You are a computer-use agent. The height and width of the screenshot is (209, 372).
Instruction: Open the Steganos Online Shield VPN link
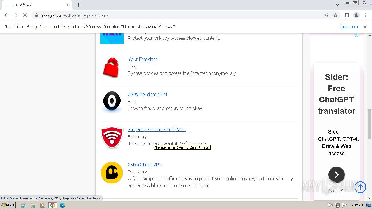[157, 129]
